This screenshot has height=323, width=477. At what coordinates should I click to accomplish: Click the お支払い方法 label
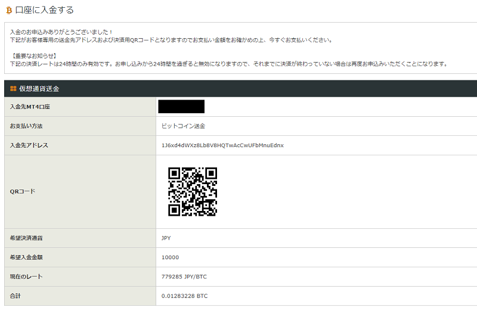(x=26, y=126)
